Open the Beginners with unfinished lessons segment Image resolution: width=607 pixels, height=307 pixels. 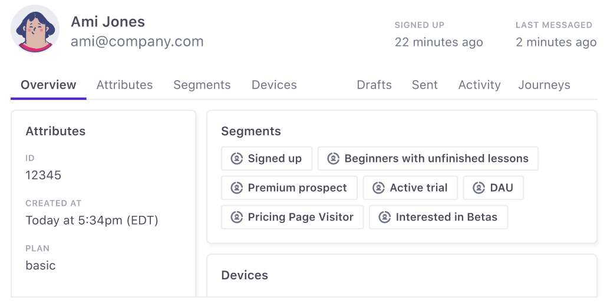(436, 159)
